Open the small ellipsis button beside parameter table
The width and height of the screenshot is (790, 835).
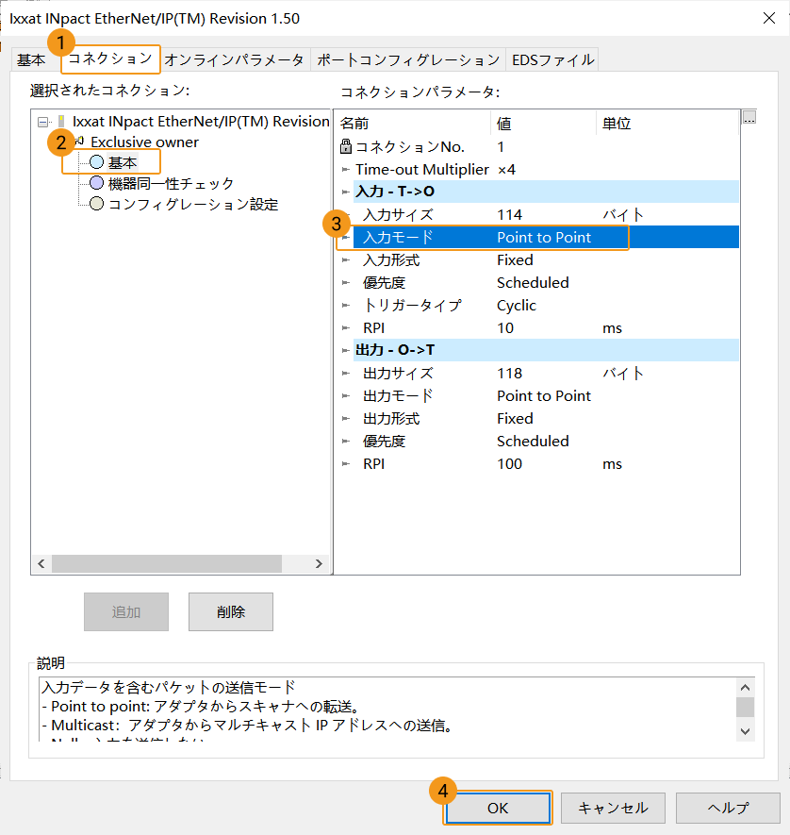[x=749, y=117]
